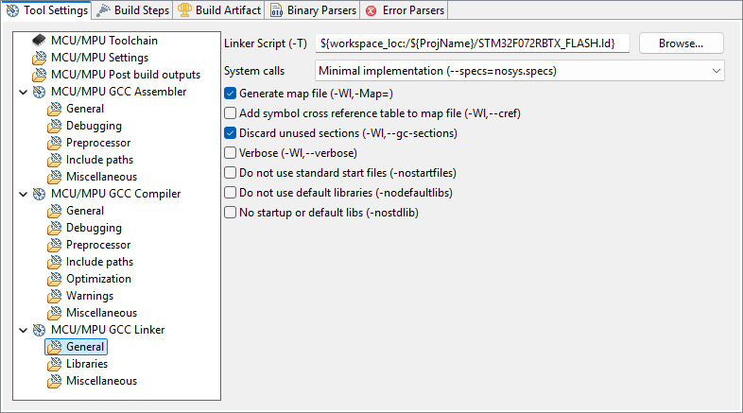Switch to the Build Steps tab
This screenshot has height=413, width=743.
click(134, 10)
